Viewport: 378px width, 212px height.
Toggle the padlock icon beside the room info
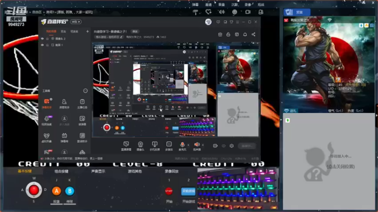coord(228,34)
